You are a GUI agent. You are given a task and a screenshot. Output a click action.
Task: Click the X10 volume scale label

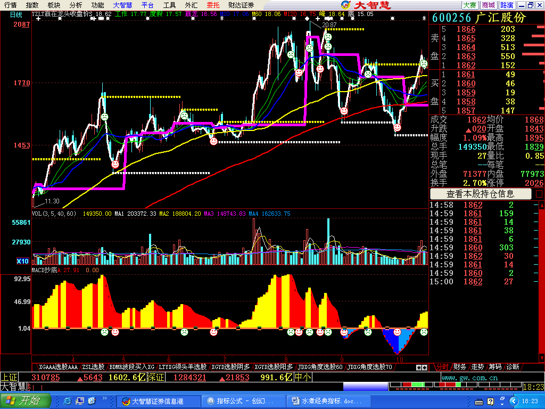(x=22, y=261)
